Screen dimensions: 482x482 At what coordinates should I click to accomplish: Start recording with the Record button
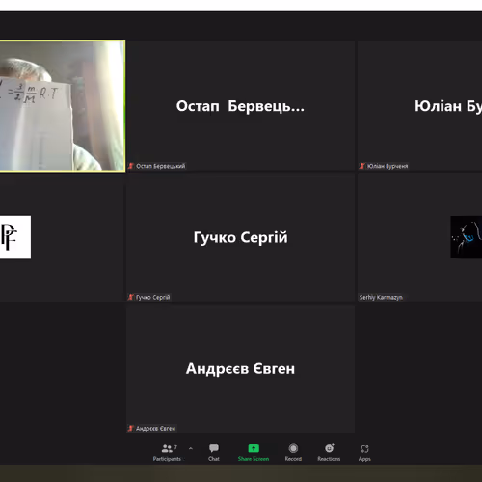click(x=293, y=452)
